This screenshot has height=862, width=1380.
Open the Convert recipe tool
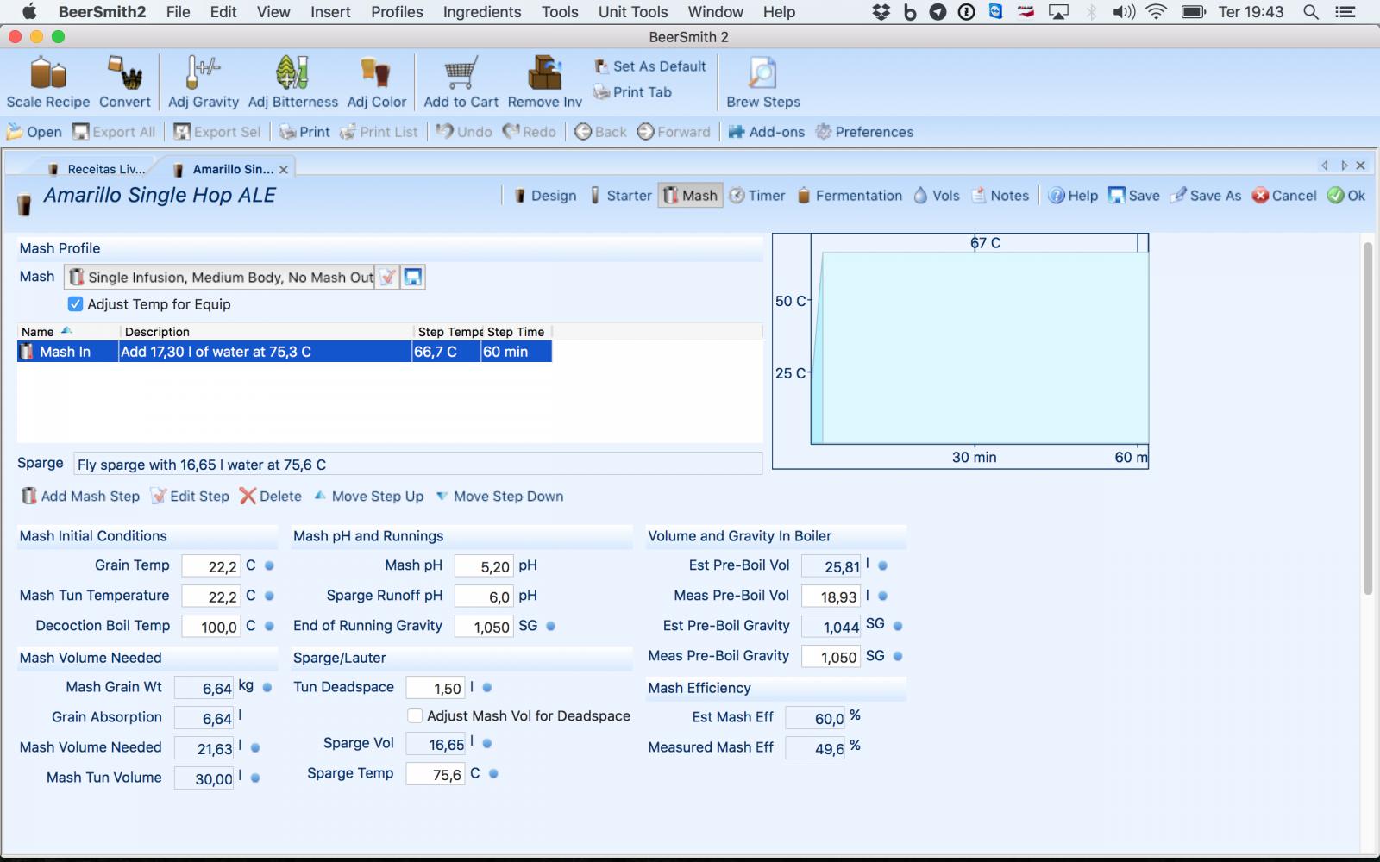(x=125, y=83)
